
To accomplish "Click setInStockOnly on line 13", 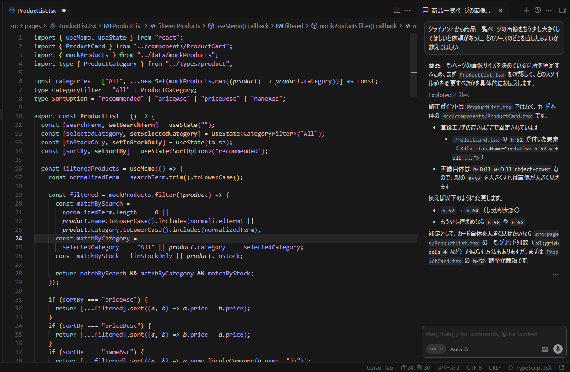I will (137, 143).
